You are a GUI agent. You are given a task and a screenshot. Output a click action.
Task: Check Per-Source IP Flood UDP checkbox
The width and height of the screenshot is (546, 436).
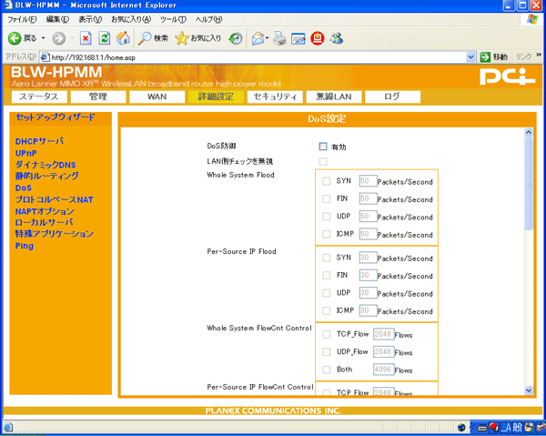coord(327,293)
